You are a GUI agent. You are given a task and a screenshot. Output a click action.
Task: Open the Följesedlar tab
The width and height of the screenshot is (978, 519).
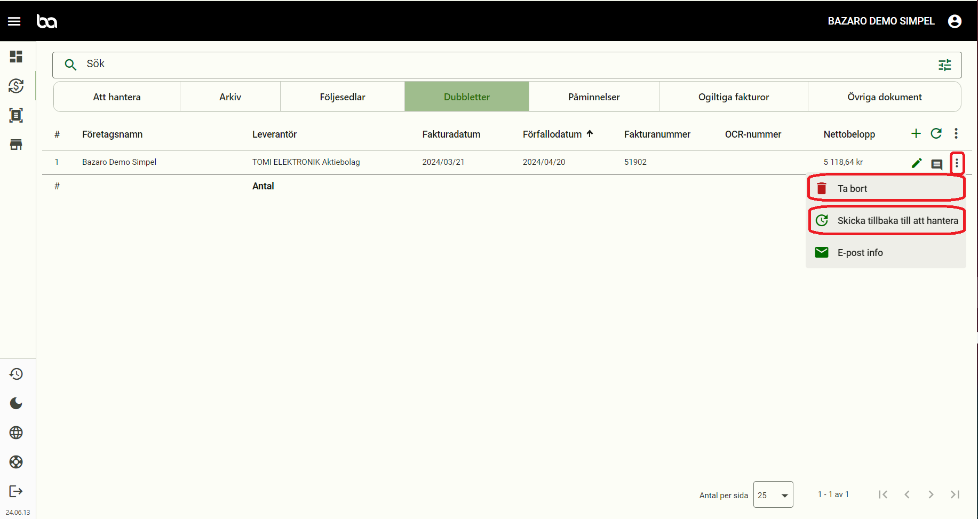pos(343,97)
